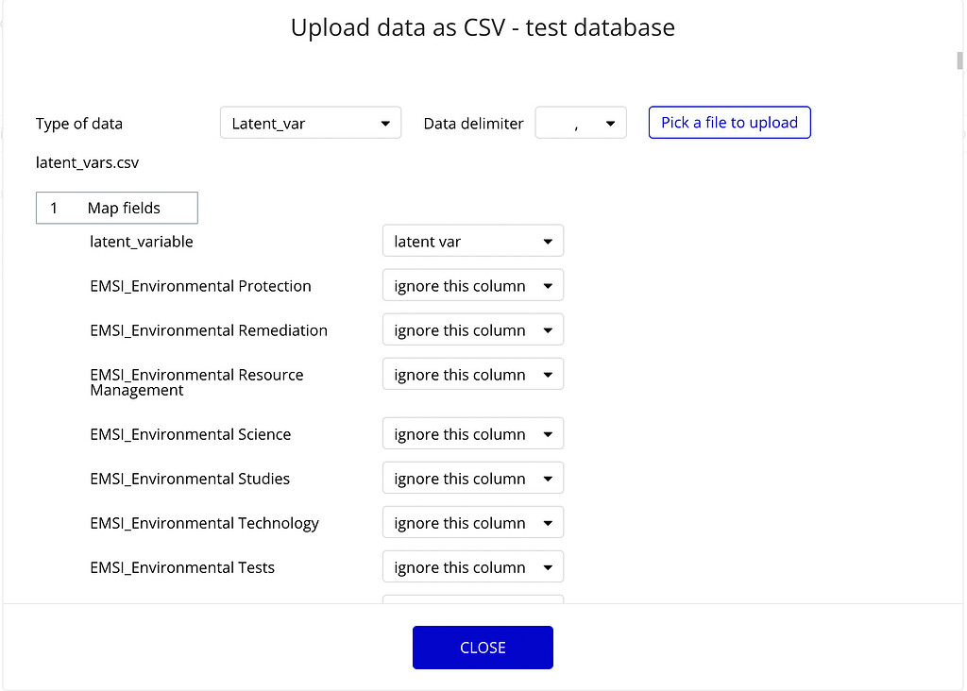
Task: Open dropdown for EMSI_Environmental Resource Management
Action: coord(472,374)
